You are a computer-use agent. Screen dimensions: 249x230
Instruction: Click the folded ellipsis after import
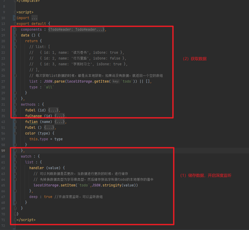34,18
